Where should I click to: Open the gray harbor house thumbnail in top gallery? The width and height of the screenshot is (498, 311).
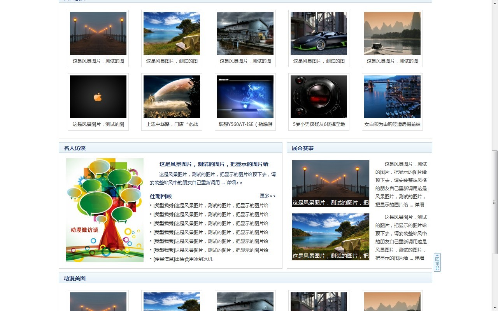245,33
